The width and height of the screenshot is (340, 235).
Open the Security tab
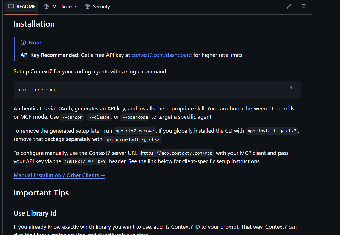[x=101, y=7]
